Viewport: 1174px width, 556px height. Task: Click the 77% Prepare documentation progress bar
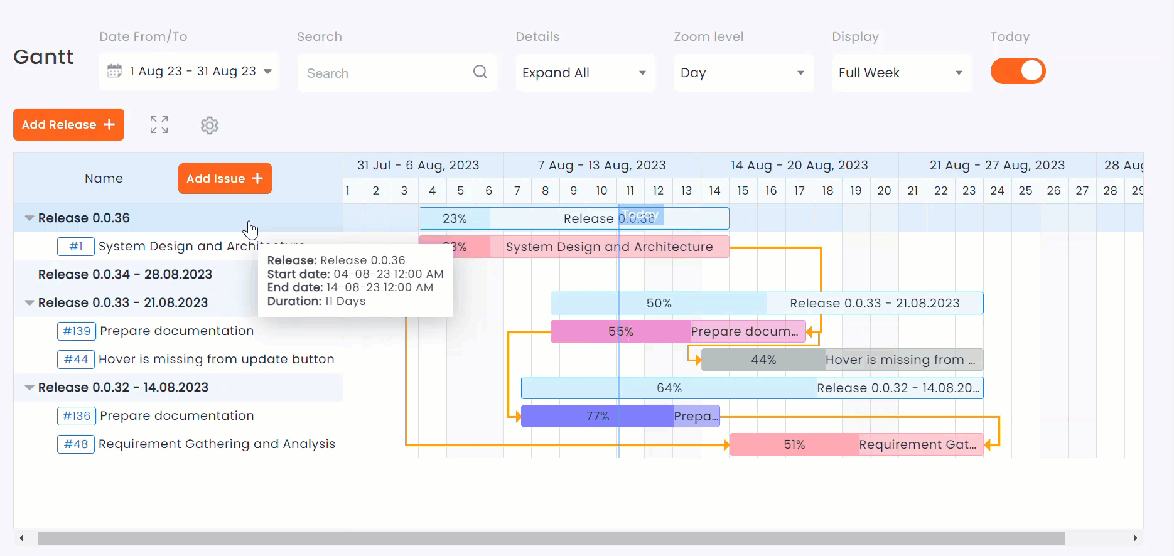click(x=597, y=416)
